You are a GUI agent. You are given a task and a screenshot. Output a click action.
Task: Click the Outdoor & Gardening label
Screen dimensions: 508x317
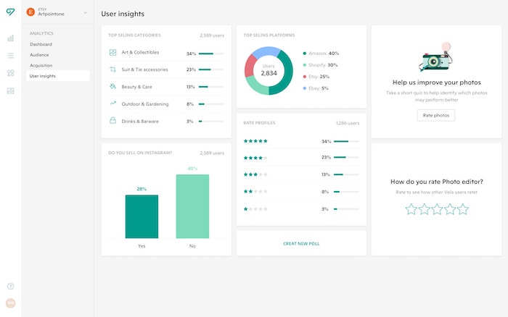(x=145, y=104)
